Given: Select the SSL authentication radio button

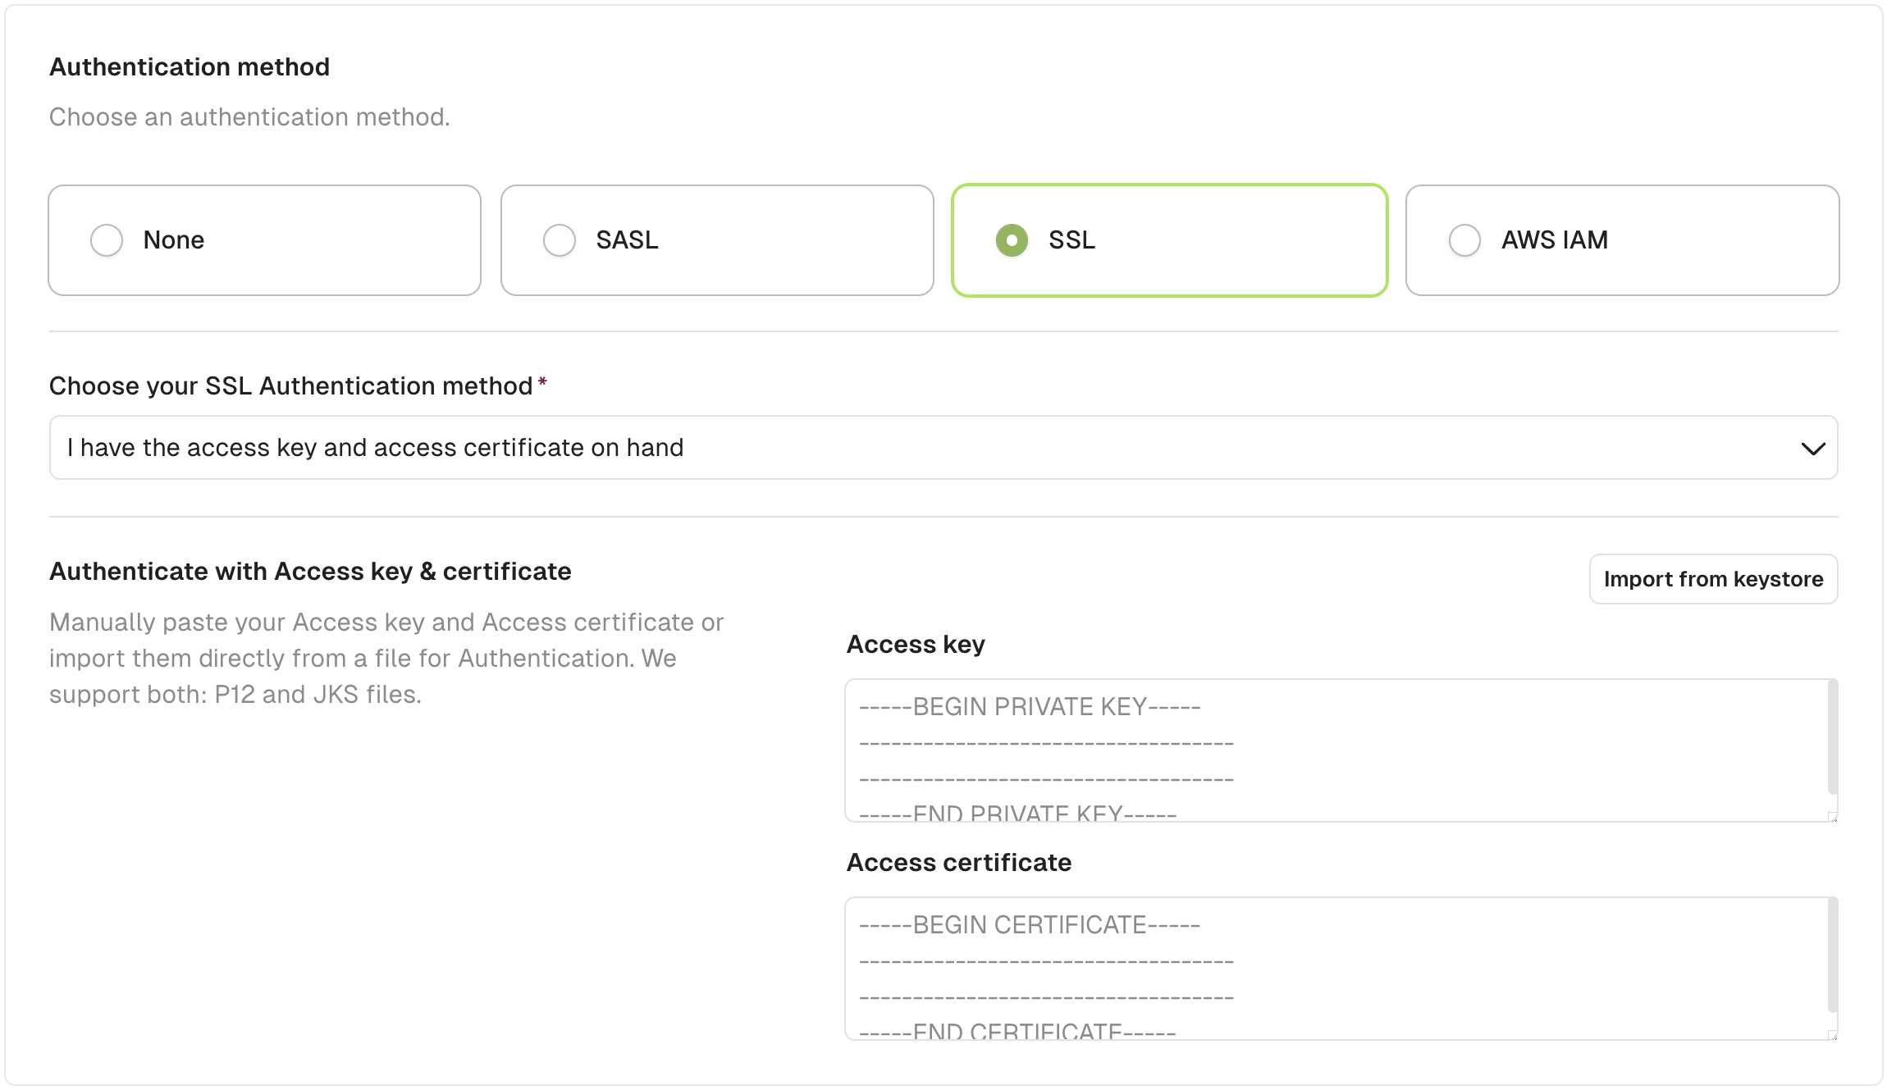Looking at the screenshot, I should tap(1012, 240).
